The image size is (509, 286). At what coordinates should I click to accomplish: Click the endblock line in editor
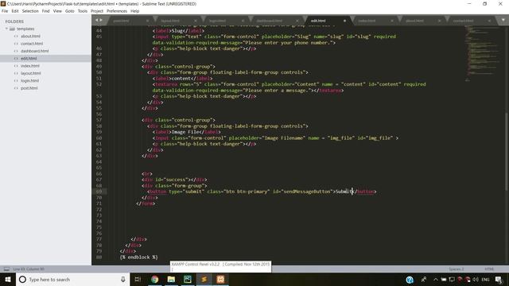138,257
